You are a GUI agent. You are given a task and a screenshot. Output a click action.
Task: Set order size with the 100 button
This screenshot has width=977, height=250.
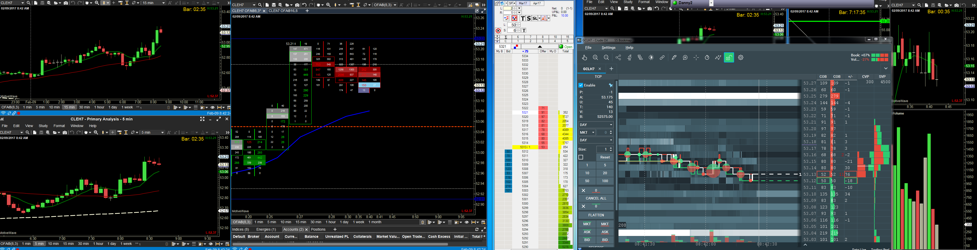point(605,181)
